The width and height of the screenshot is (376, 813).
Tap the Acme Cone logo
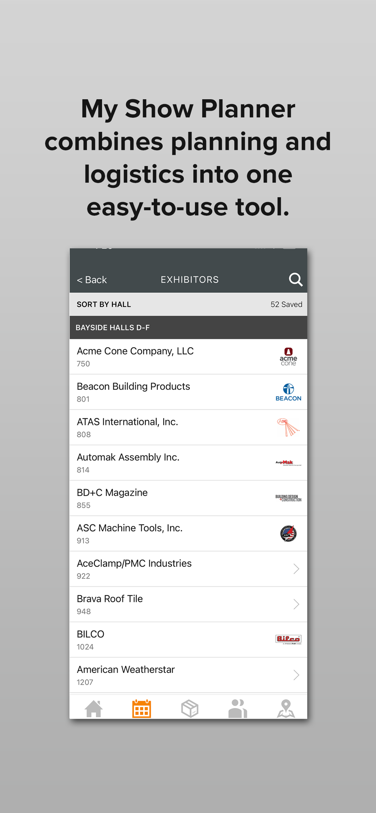point(289,357)
